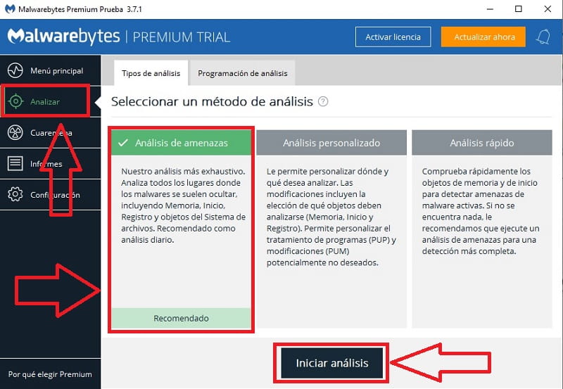Open the Por qué elegir Premium link
The image size is (563, 389).
(49, 374)
